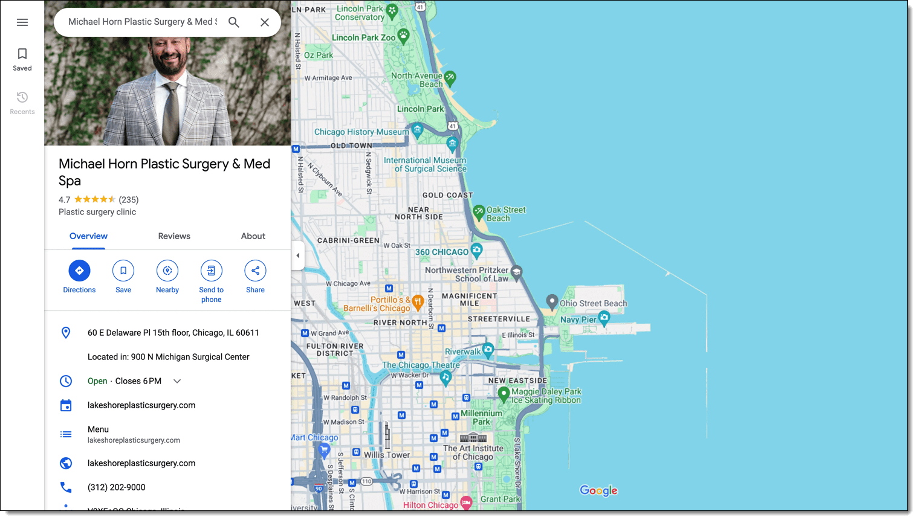Click the phone number (312) 202-9000

point(116,487)
